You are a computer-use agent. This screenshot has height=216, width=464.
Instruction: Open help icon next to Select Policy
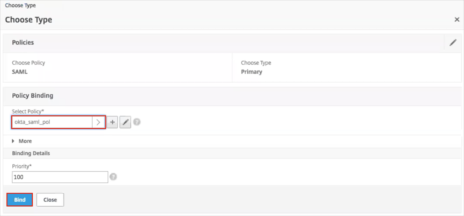point(137,122)
